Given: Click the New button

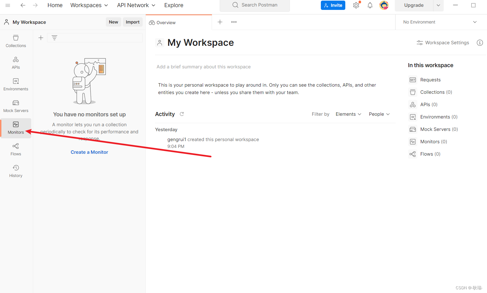Looking at the screenshot, I should [114, 22].
